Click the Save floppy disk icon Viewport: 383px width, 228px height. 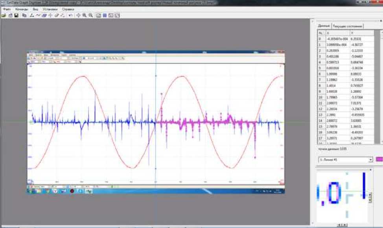(16, 15)
